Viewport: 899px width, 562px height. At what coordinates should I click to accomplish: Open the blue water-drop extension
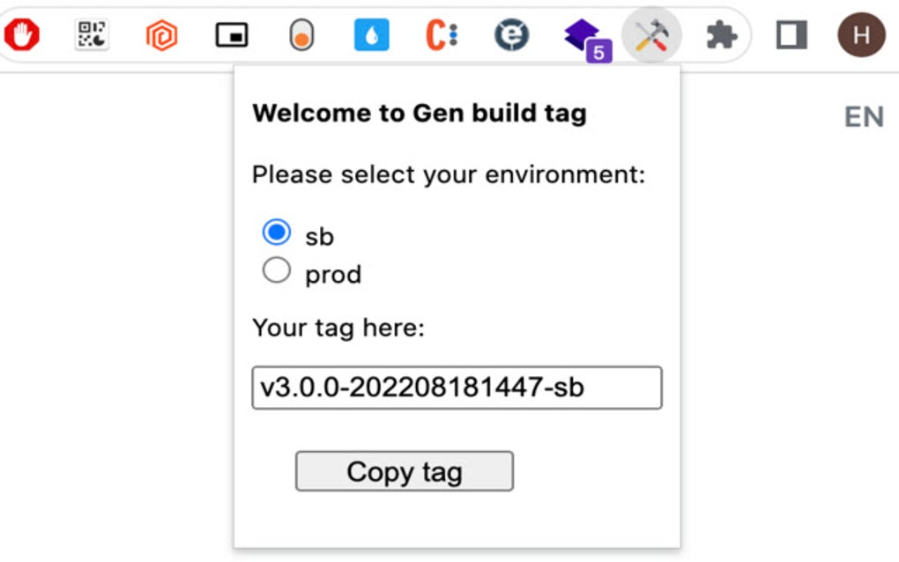click(370, 33)
